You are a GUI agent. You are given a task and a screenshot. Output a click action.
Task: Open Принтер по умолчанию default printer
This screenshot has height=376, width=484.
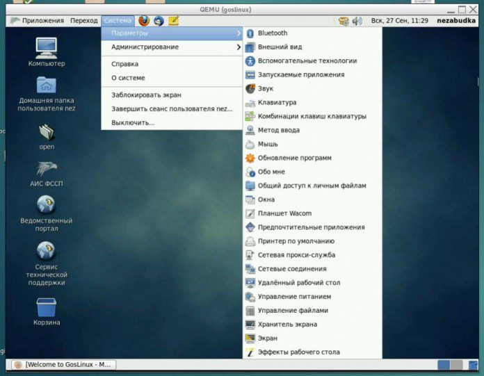[312, 241]
